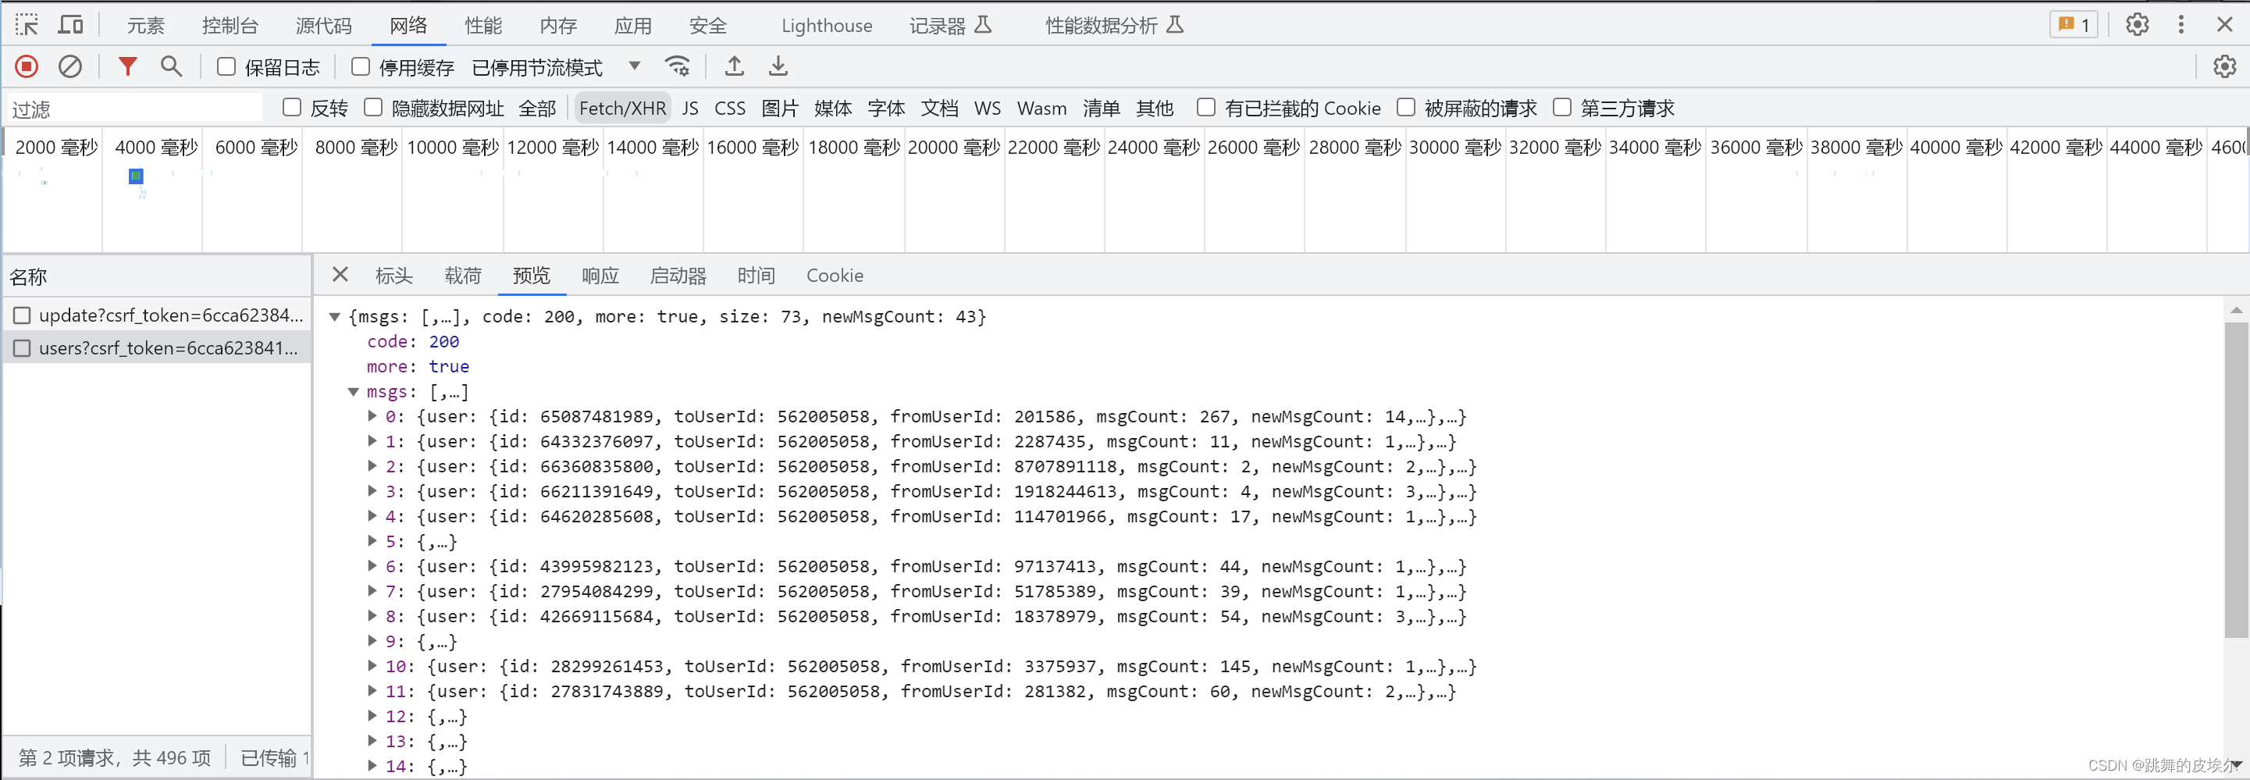The image size is (2250, 780).
Task: Open the issues counter badge
Action: coord(2074,24)
